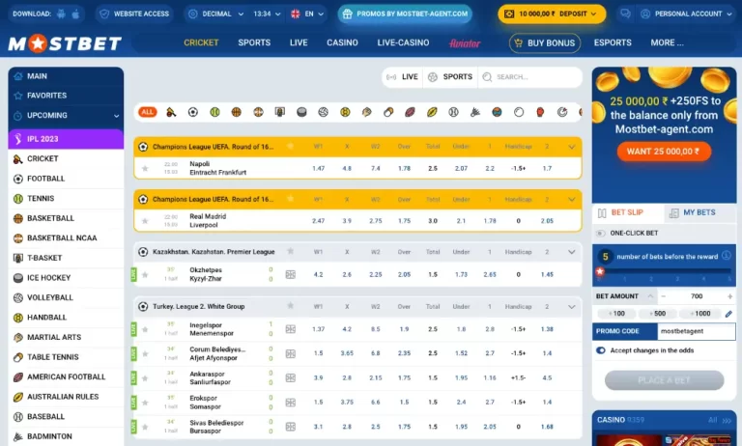
Task: Collapse the Kazakhstan Premier League section
Action: point(572,252)
